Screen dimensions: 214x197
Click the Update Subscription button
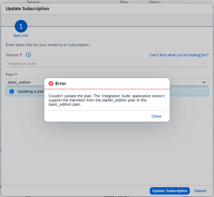click(x=170, y=191)
